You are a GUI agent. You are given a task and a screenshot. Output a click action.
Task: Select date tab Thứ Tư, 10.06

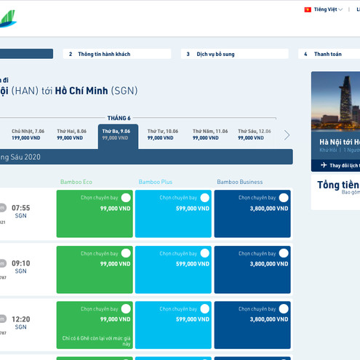point(163,135)
